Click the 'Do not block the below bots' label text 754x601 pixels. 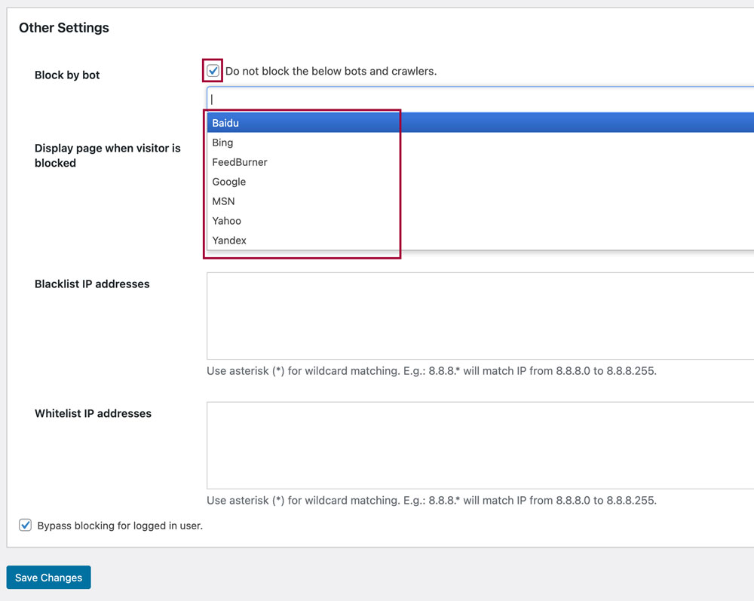tap(331, 71)
